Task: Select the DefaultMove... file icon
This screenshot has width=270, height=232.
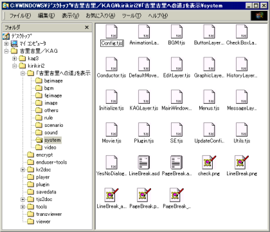Action: (x=144, y=64)
